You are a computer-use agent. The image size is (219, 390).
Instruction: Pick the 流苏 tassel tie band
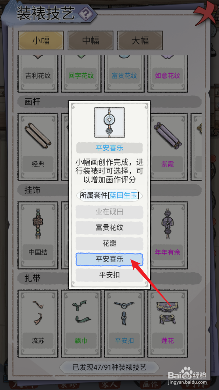point(38,323)
